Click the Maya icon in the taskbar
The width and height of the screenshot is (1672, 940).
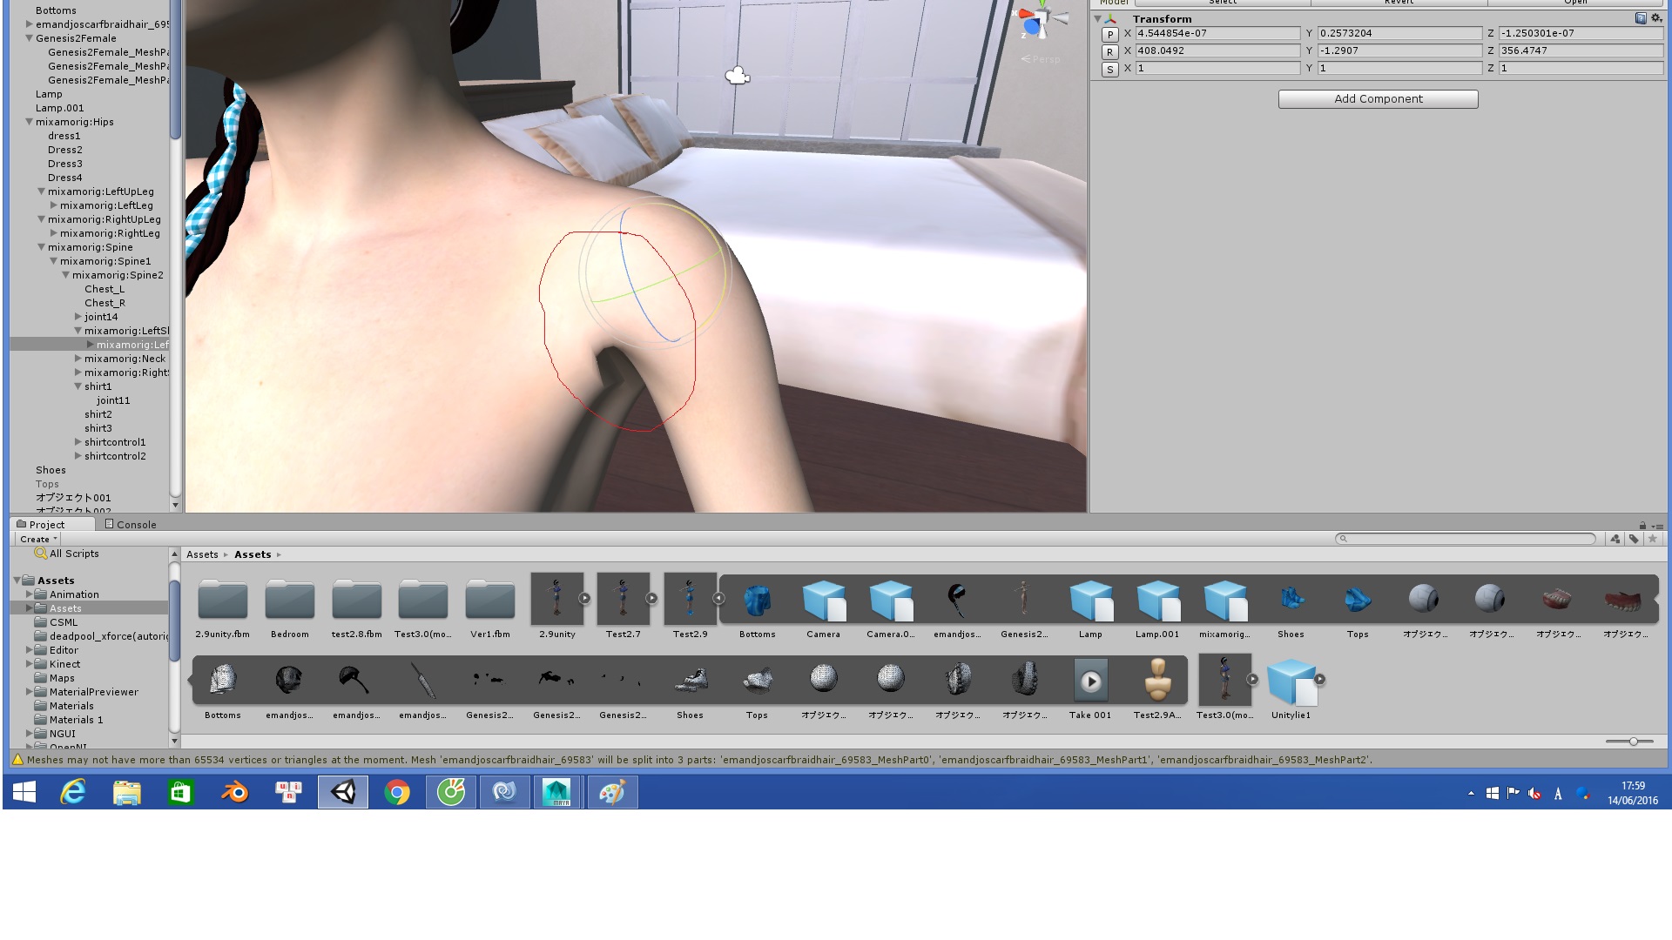point(556,792)
